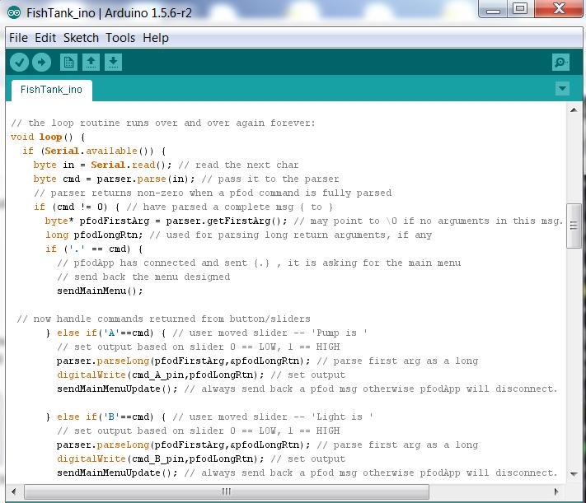Click the horizontal scrollbar thumb
Viewport: 586px width, 503px height.
(x=227, y=491)
